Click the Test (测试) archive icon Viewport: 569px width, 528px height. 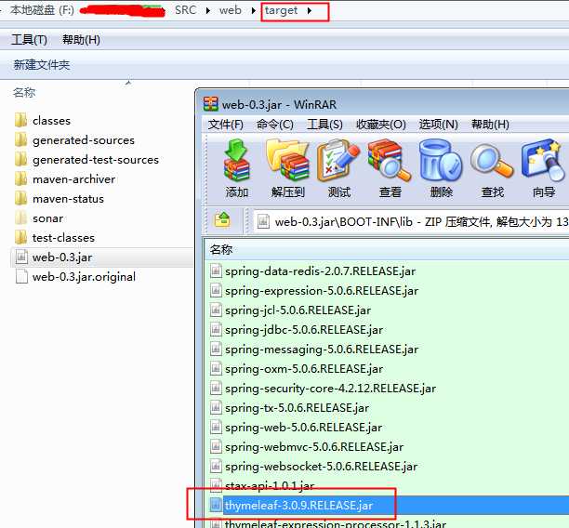tap(338, 161)
